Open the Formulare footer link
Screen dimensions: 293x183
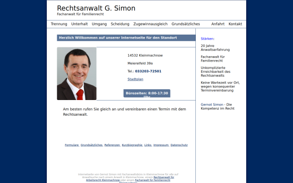click(x=72, y=145)
